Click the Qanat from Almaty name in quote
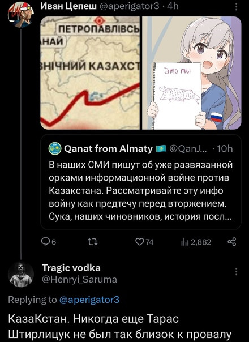This screenshot has width=249, height=342. (108, 148)
